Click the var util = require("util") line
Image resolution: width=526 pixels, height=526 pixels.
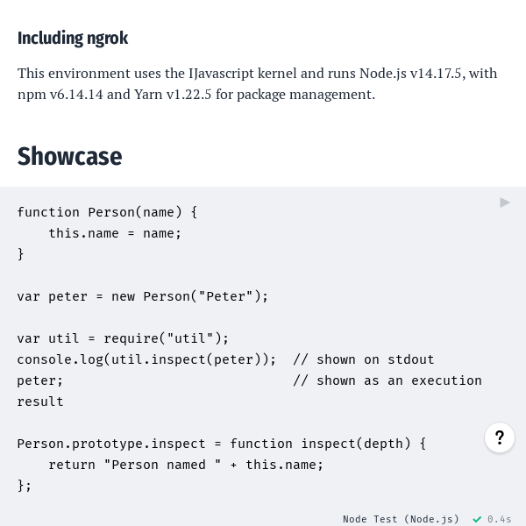(123, 338)
